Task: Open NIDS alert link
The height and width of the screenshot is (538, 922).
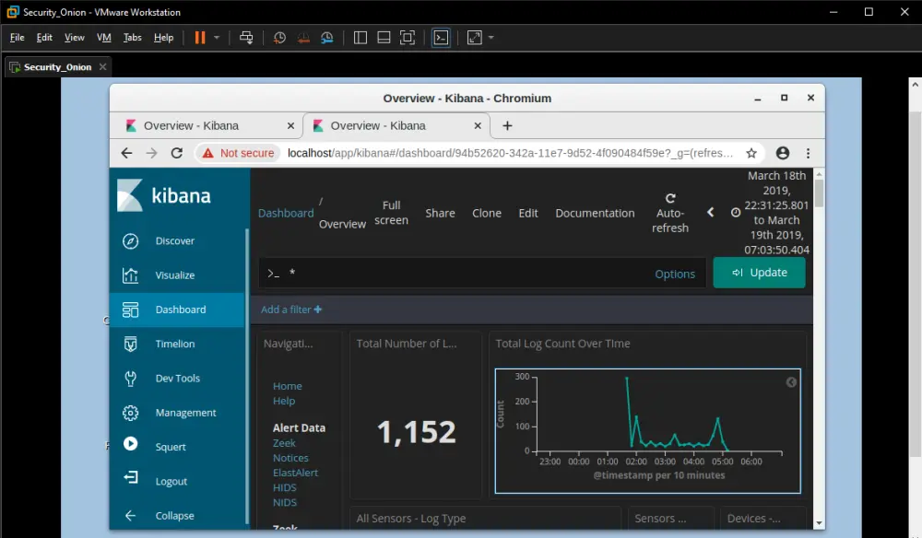Action: [x=285, y=502]
